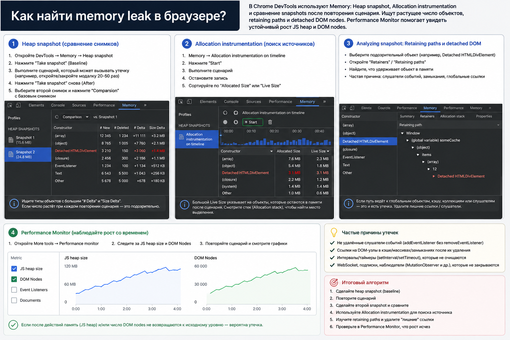Click the Start recording button
Screen dimensions: 510x340
pos(253,122)
